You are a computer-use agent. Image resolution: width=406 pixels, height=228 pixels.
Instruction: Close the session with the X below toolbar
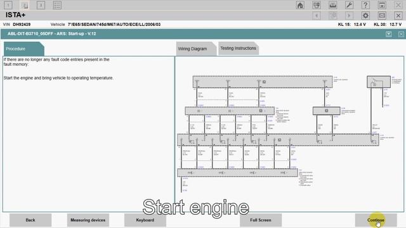tap(398, 15)
